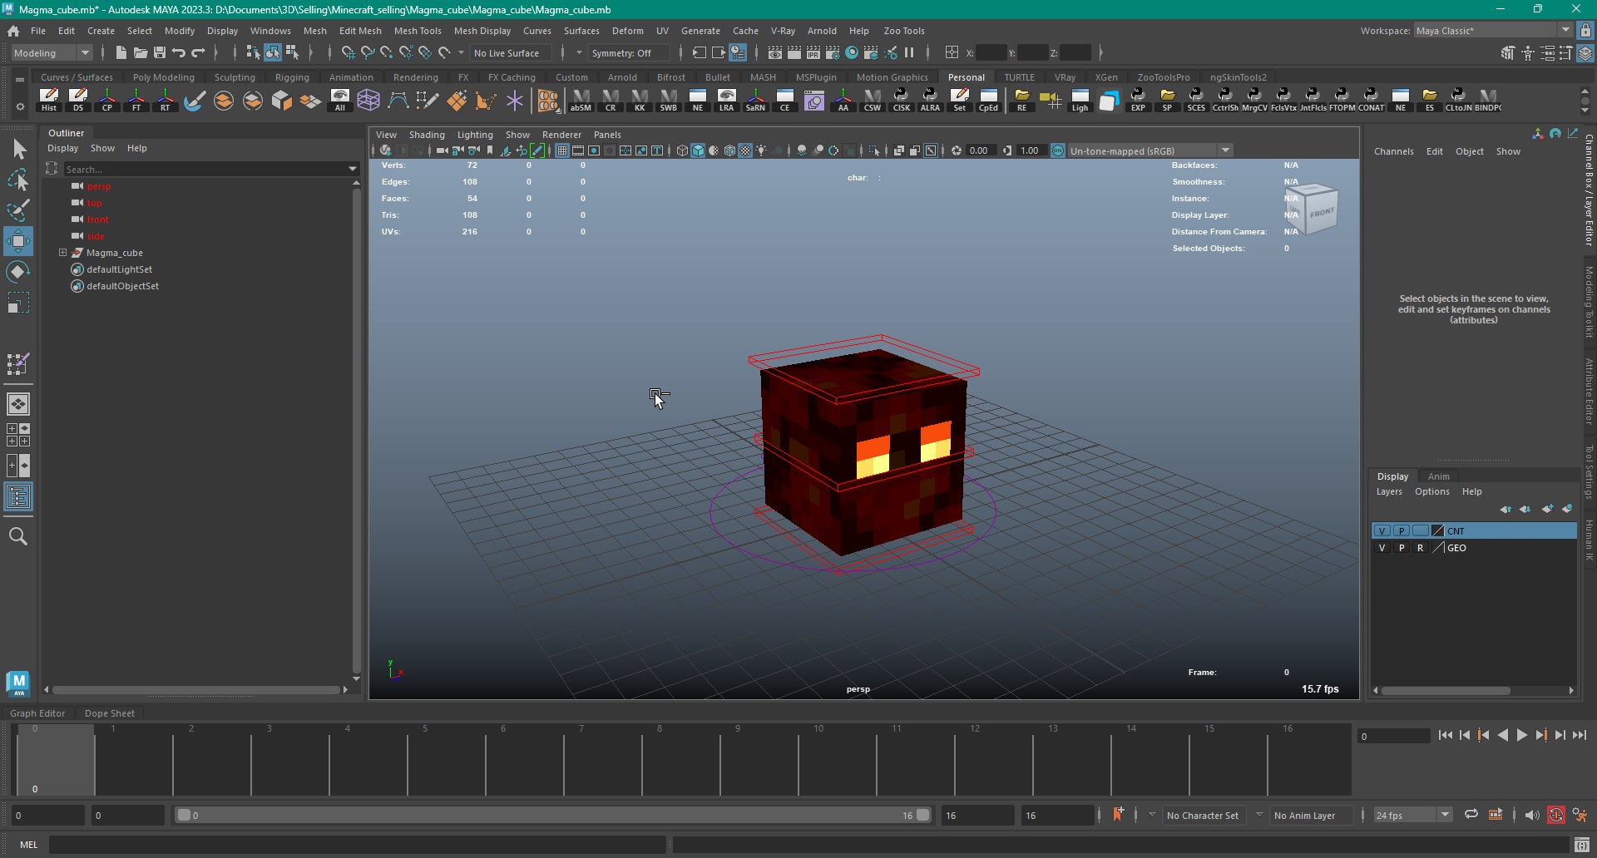Toggle reference R mode of GEO layer
Screen dimensions: 1597x858
[x=1421, y=548]
